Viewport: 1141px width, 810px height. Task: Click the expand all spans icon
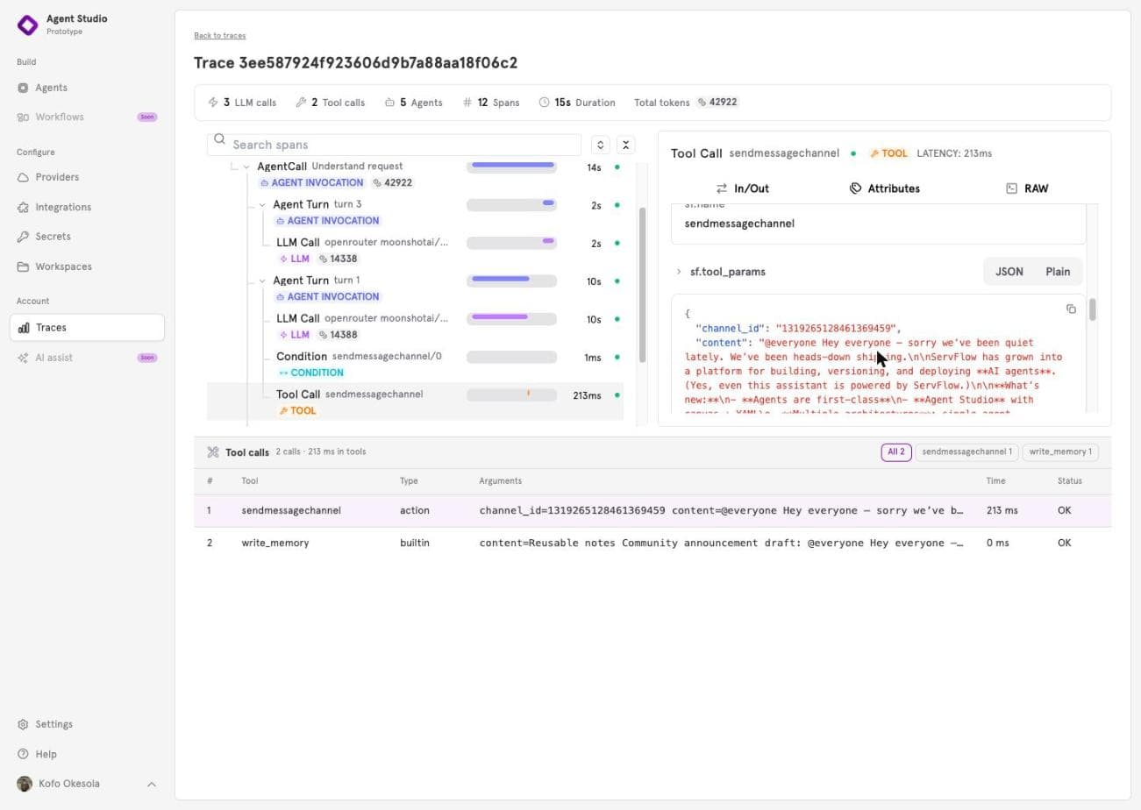coord(600,145)
